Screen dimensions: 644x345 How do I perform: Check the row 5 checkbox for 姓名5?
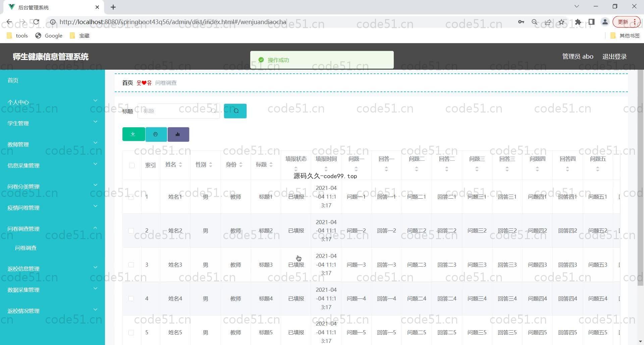[x=131, y=333]
